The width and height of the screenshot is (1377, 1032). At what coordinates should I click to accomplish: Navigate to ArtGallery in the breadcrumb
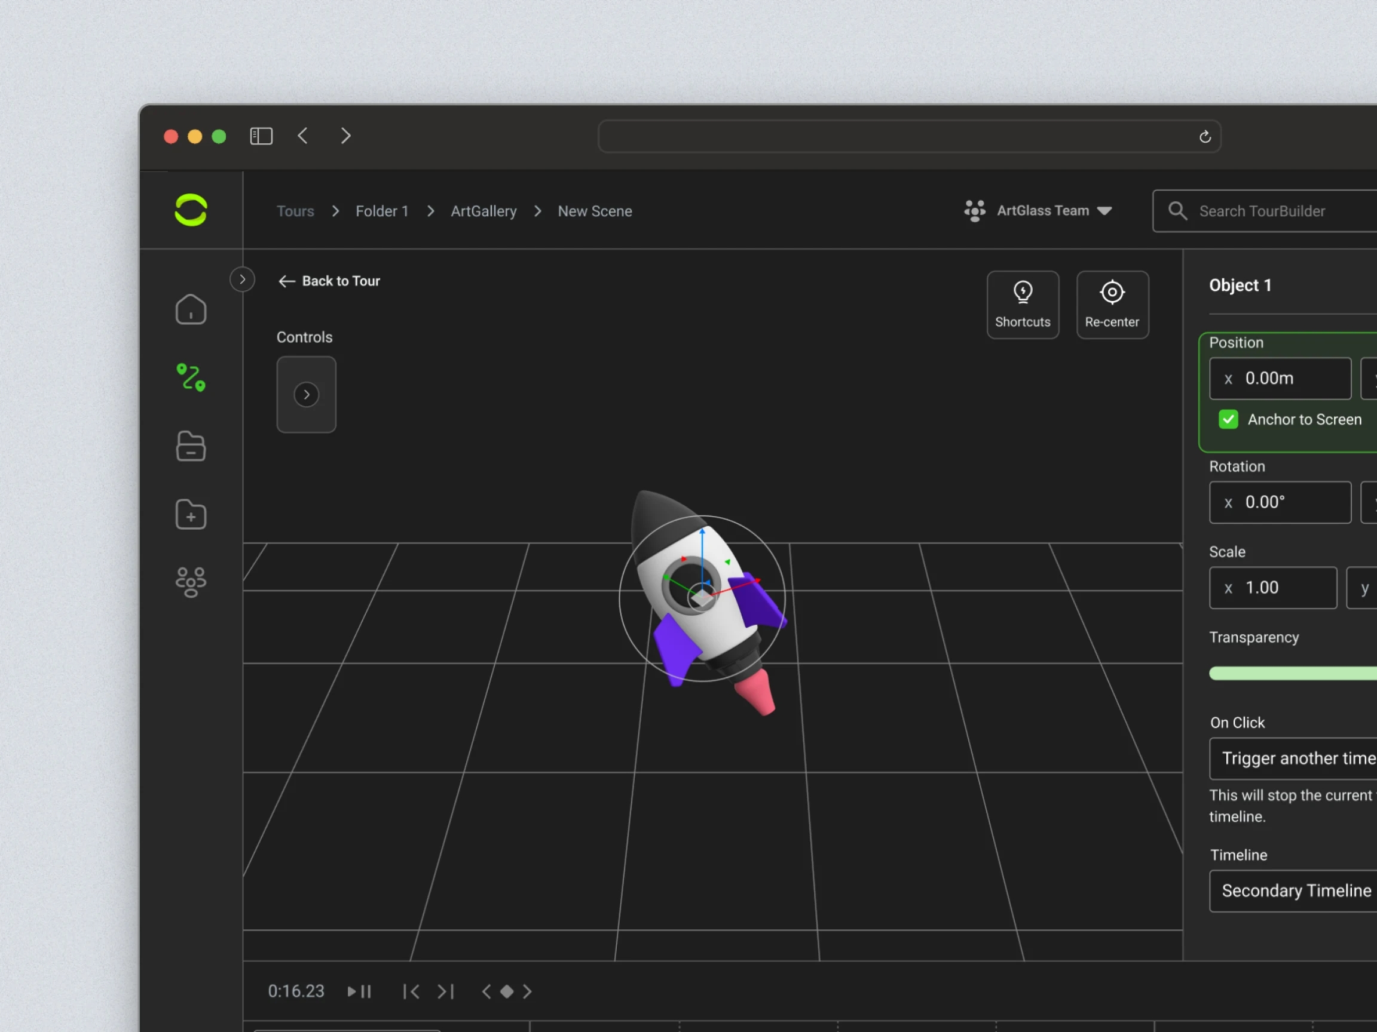[x=484, y=211]
